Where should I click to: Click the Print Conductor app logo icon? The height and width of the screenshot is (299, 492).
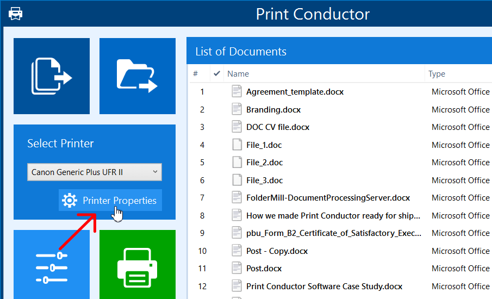[x=16, y=14]
